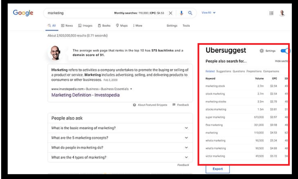Click the 301,000 volume value
Image resolution: width=298 pixels, height=179 pixels.
(259, 125)
